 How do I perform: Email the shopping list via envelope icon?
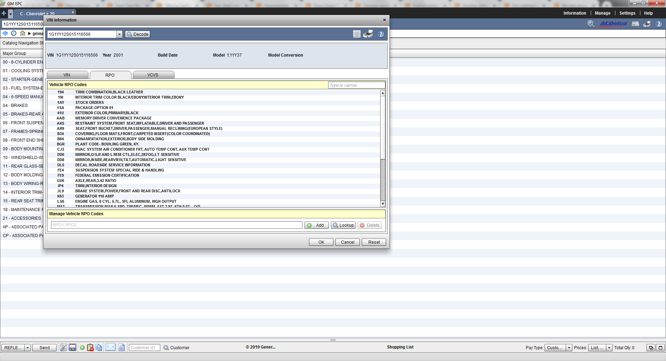(110, 347)
